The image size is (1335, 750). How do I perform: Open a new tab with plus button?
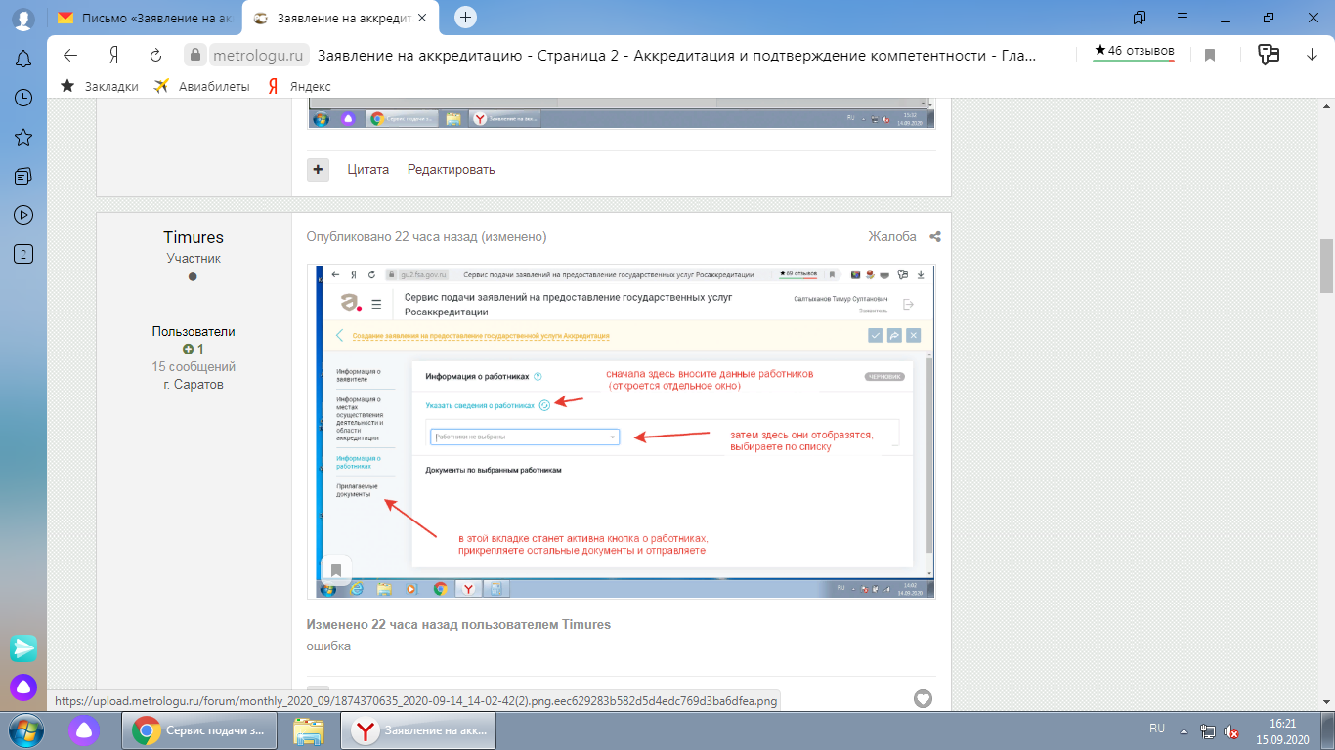[x=466, y=18]
